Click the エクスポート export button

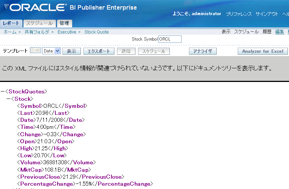pos(99,51)
